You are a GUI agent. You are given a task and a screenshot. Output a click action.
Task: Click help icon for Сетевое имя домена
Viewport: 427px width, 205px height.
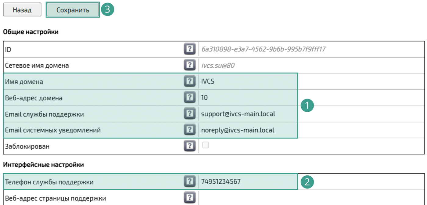coord(189,65)
